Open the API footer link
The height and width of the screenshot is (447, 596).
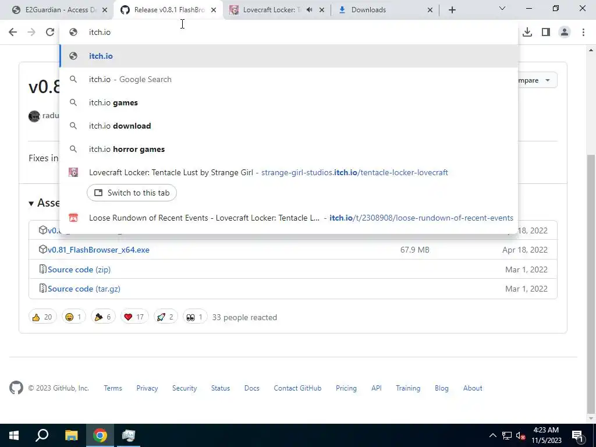pos(377,388)
